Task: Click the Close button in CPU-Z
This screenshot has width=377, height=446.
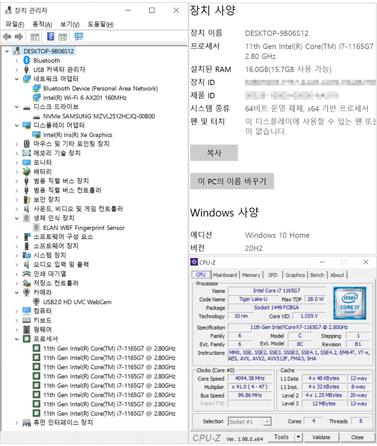Action: tap(357, 437)
